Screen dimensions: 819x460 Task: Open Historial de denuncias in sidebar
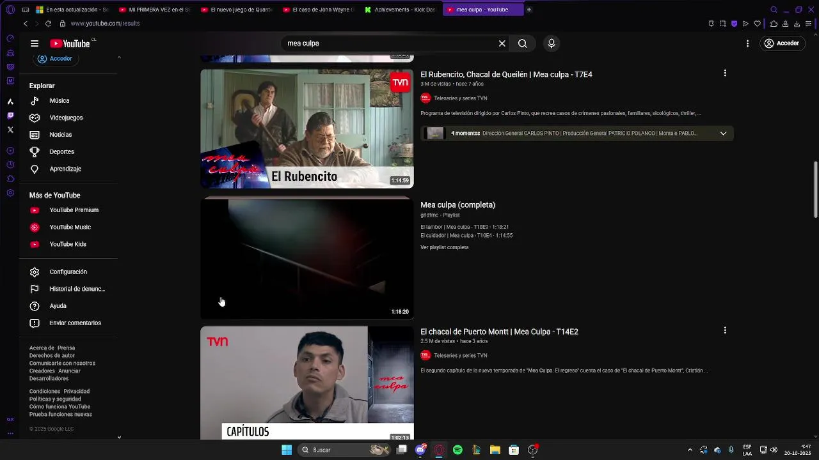[77, 289]
